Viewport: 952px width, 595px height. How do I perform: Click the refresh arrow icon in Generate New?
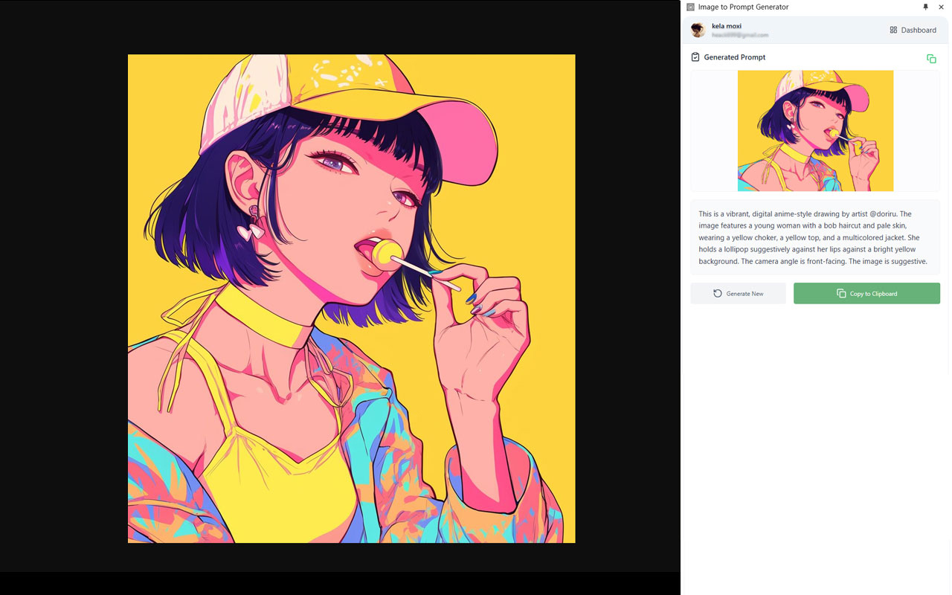[718, 294]
